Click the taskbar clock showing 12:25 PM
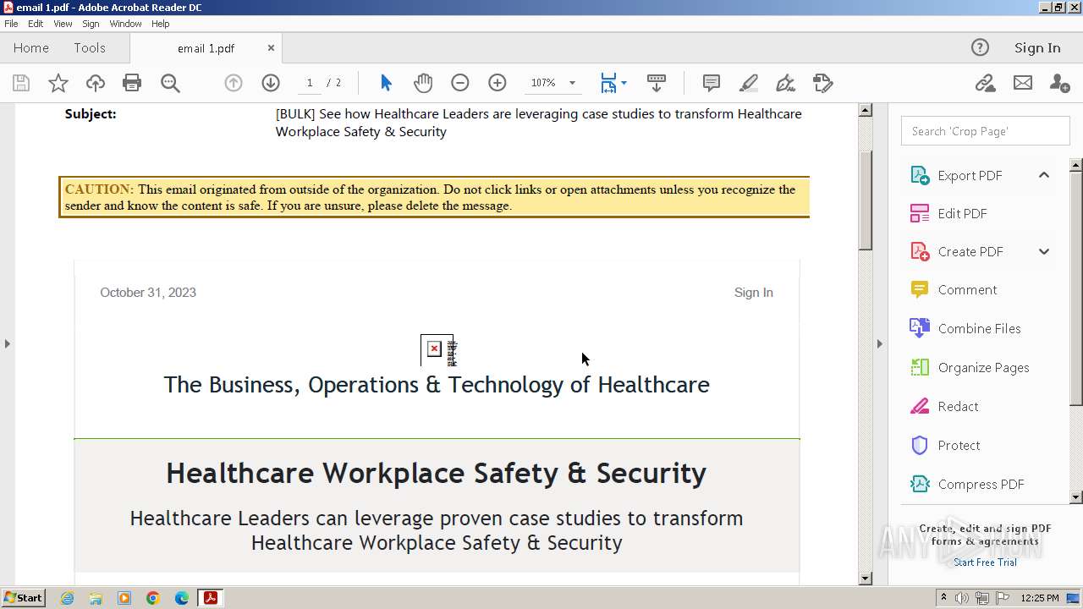This screenshot has width=1083, height=609. click(x=1040, y=598)
